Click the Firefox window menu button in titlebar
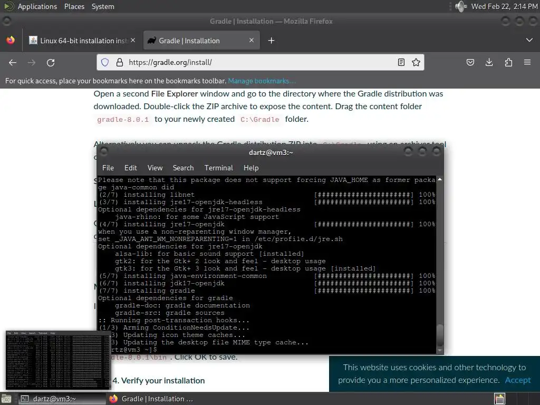 click(x=6, y=21)
